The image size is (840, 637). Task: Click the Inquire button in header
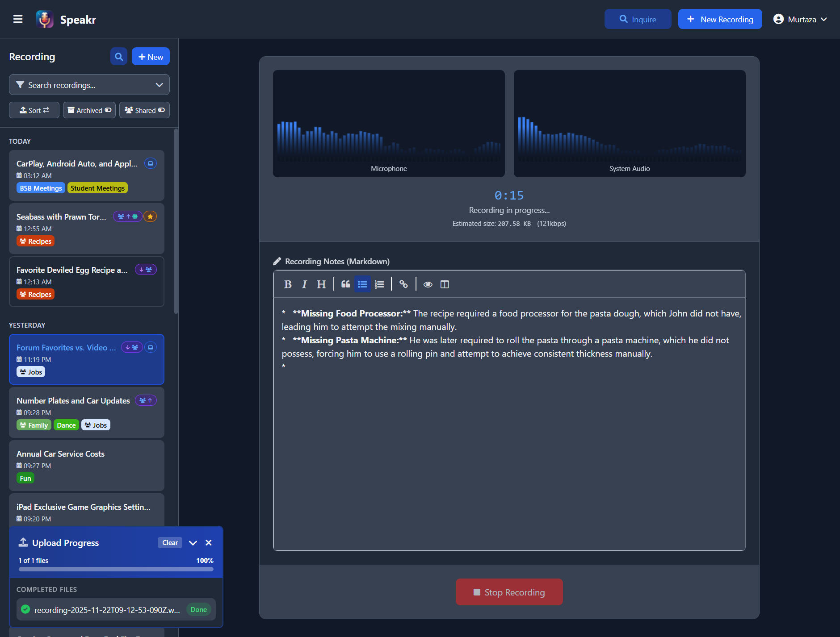(638, 19)
